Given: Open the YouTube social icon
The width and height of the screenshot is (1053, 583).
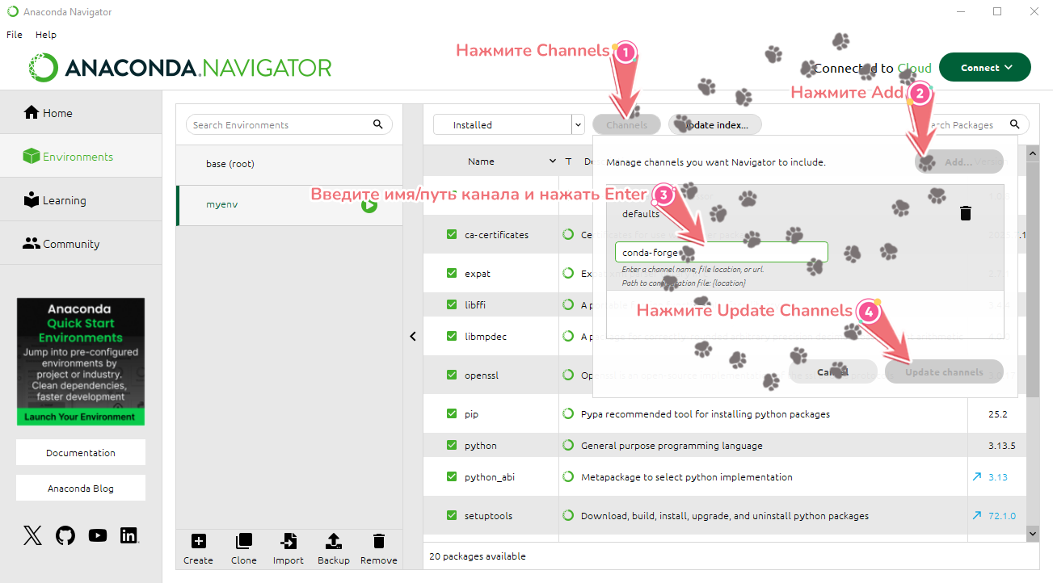Looking at the screenshot, I should [98, 535].
